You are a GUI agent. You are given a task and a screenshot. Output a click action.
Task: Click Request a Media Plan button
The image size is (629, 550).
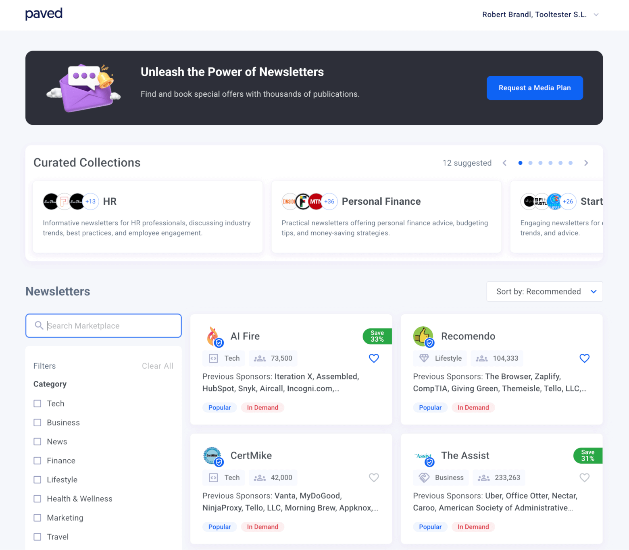pyautogui.click(x=534, y=88)
